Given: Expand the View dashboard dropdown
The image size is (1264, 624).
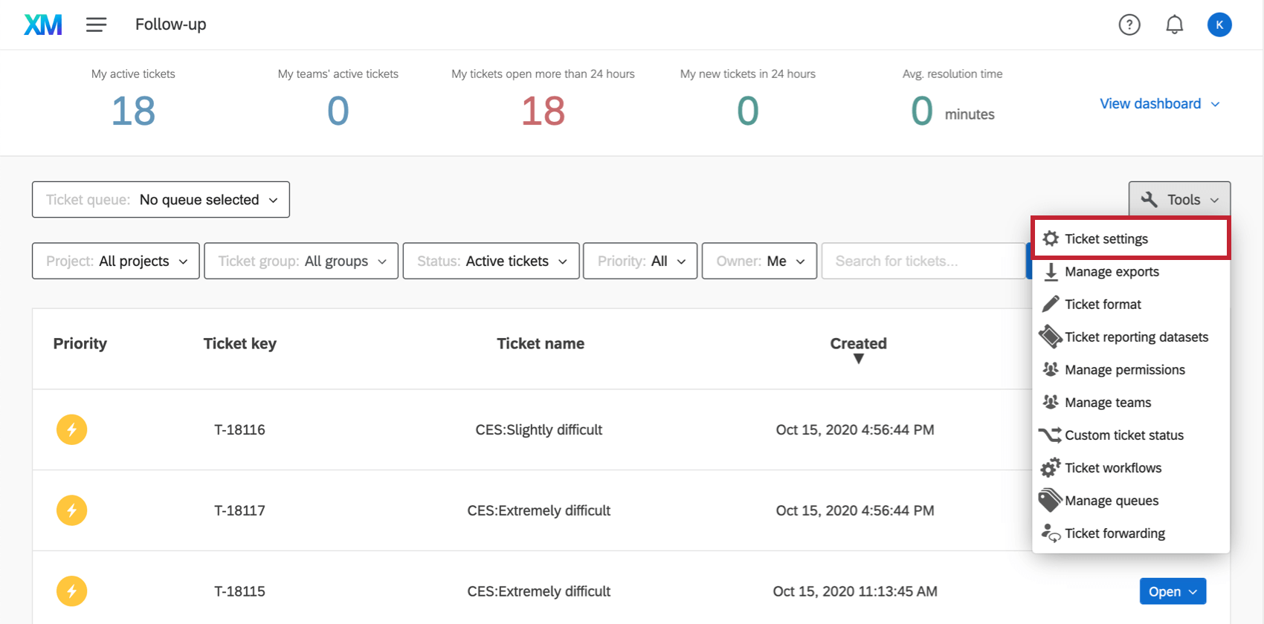Looking at the screenshot, I should (1160, 104).
